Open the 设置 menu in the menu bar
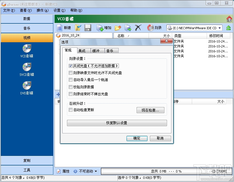 [59, 10]
